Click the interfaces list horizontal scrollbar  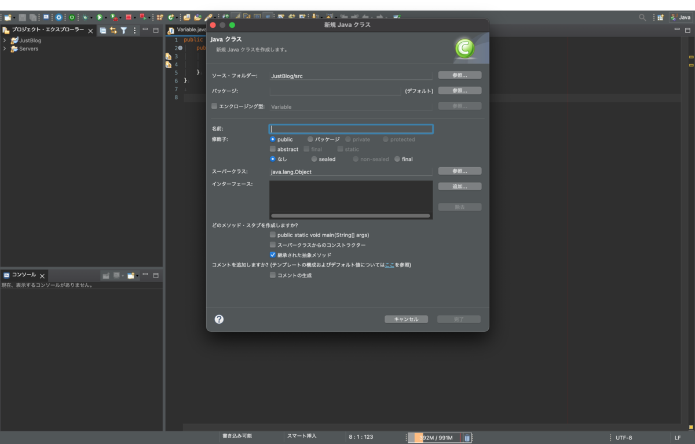coord(350,216)
